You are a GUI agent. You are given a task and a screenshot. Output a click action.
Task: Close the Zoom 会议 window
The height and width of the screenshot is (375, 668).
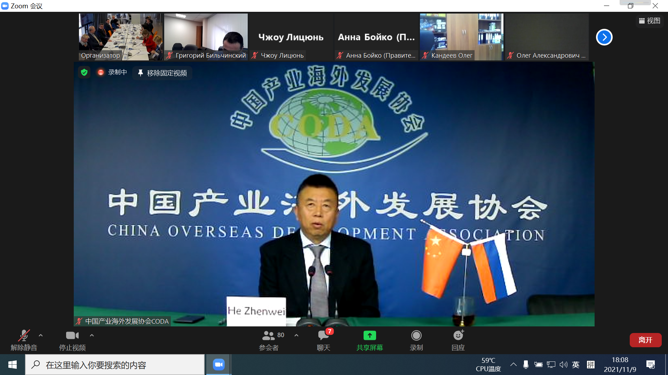pyautogui.click(x=655, y=6)
